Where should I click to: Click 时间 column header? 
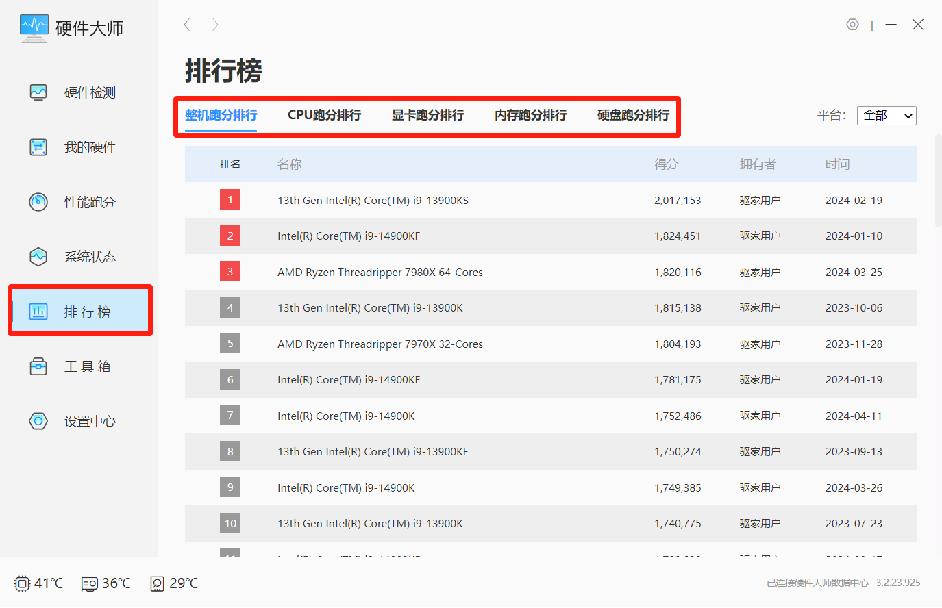click(837, 164)
